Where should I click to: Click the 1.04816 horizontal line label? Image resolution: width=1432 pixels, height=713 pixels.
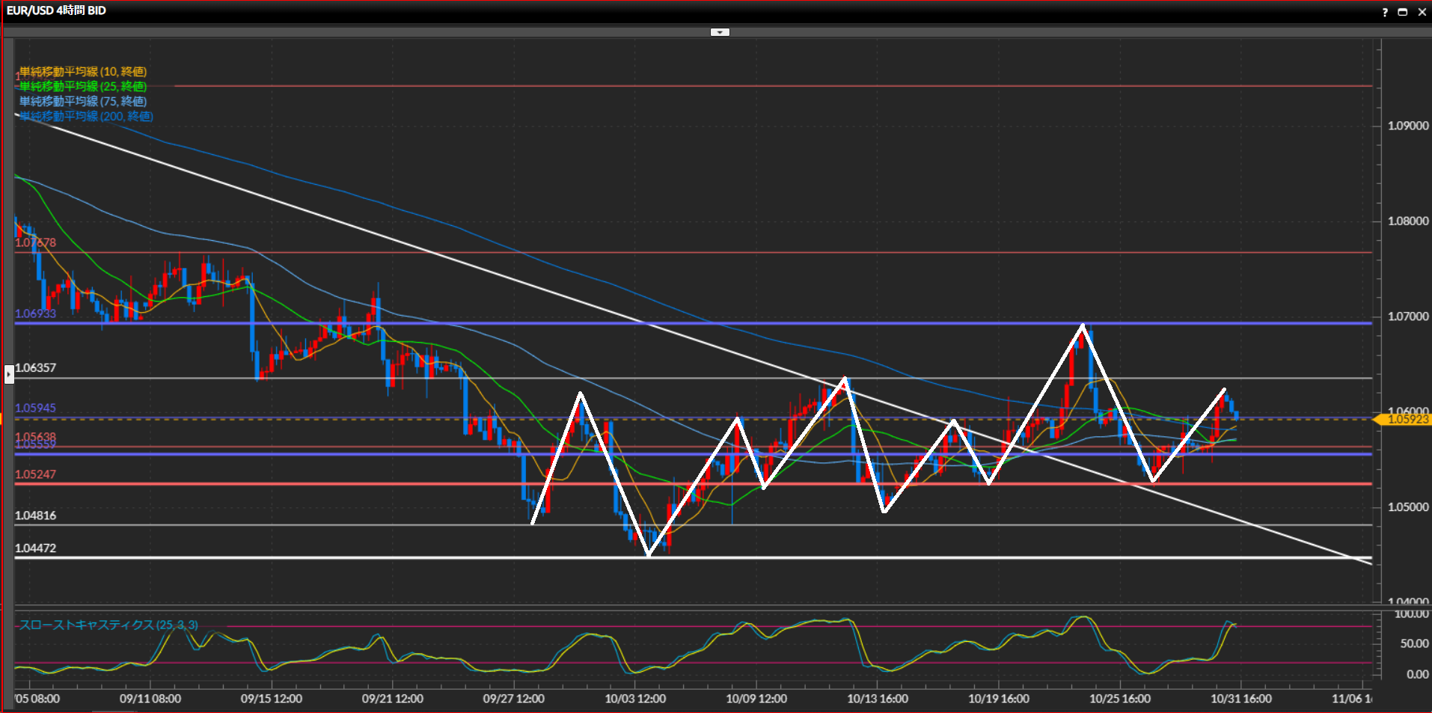35,515
